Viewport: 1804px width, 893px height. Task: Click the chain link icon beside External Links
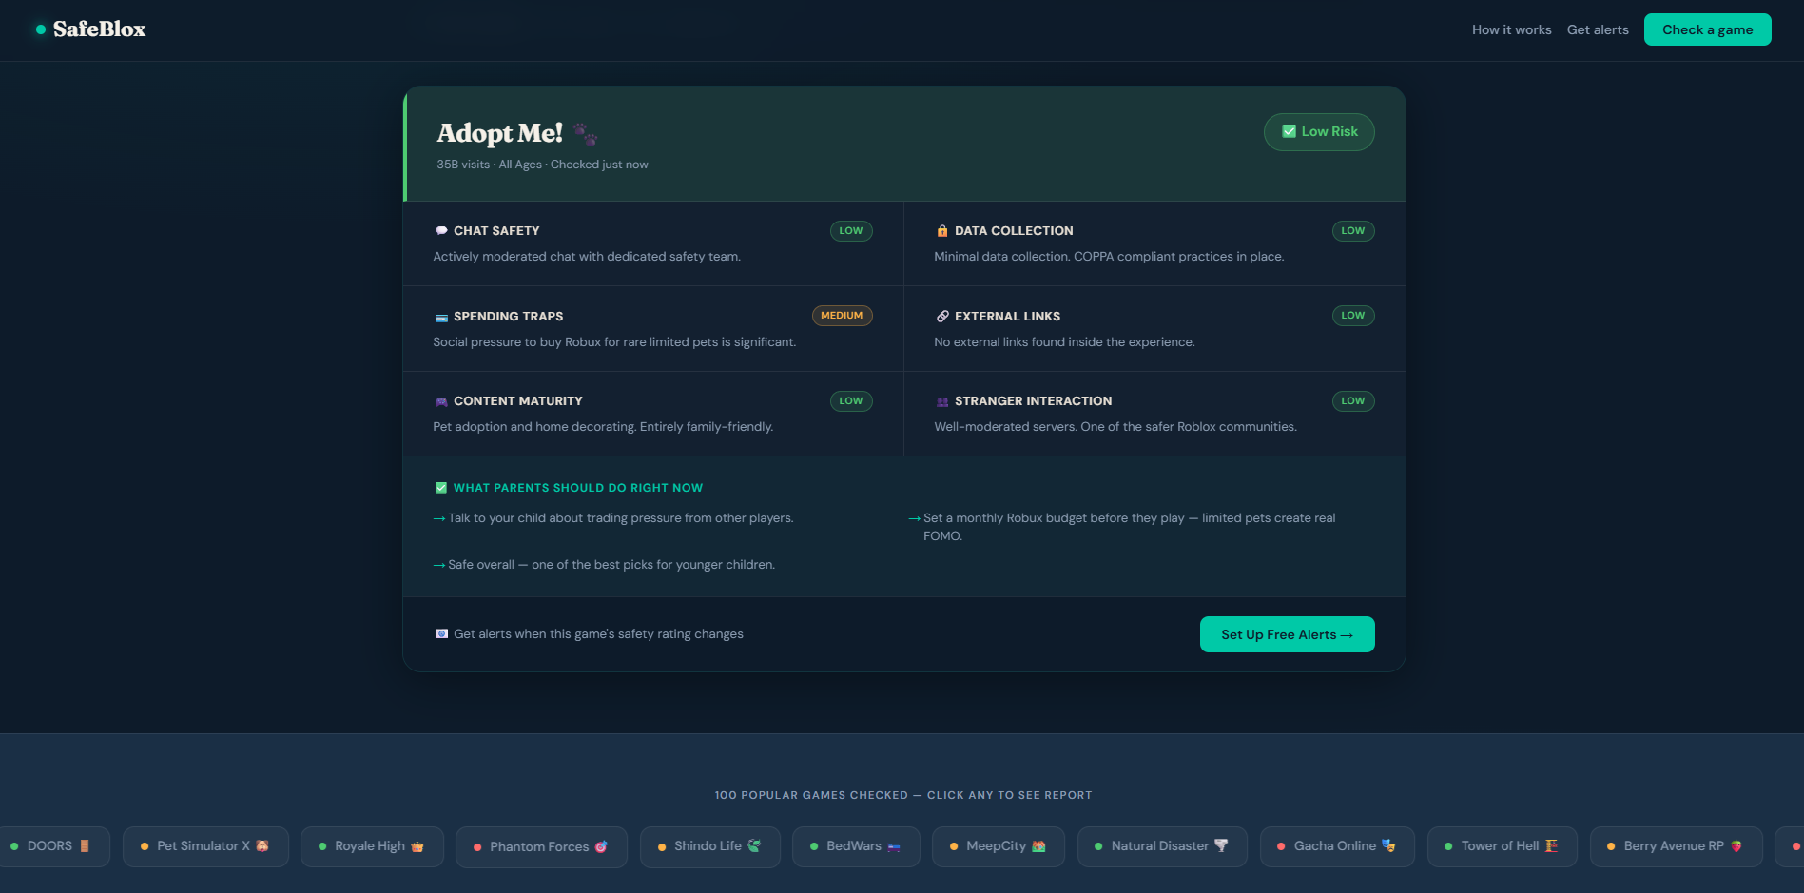click(x=942, y=316)
